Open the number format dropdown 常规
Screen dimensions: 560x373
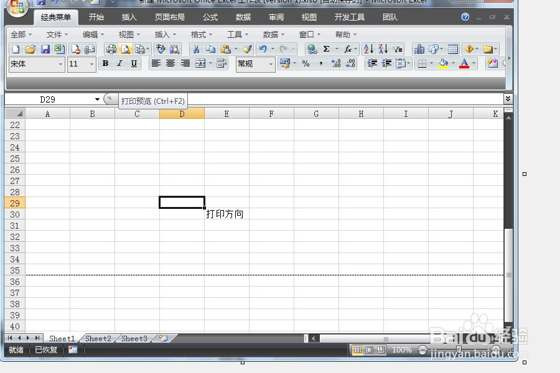coord(271,64)
